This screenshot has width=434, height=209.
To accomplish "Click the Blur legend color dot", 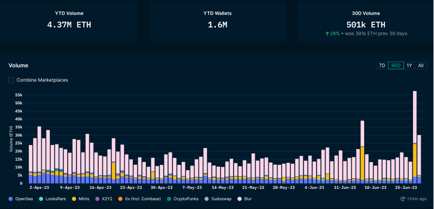I will tap(239, 199).
